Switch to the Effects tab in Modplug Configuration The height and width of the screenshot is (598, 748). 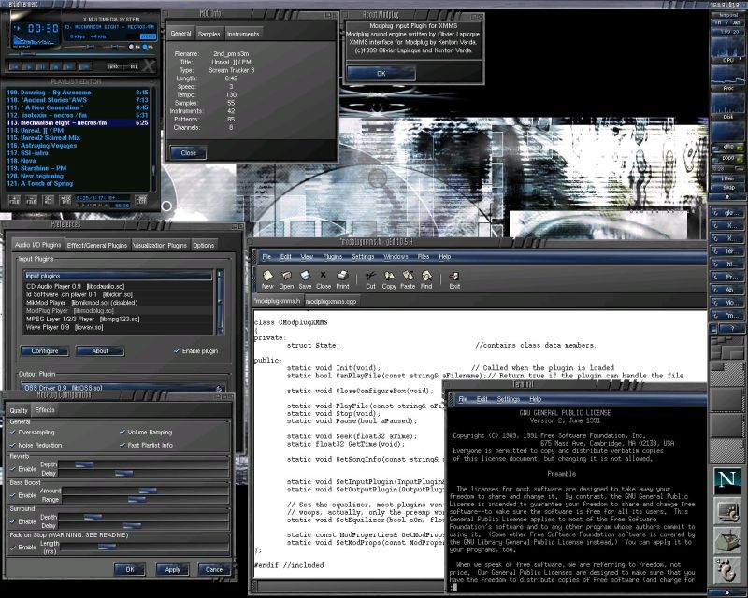point(45,410)
